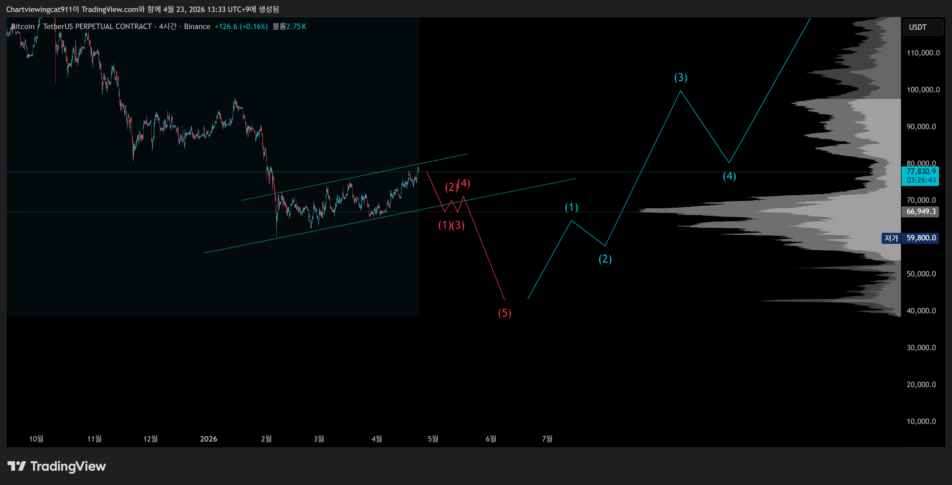Click the 4시간 interval in chart title
Viewport: 952px width, 485px height.
[x=167, y=27]
